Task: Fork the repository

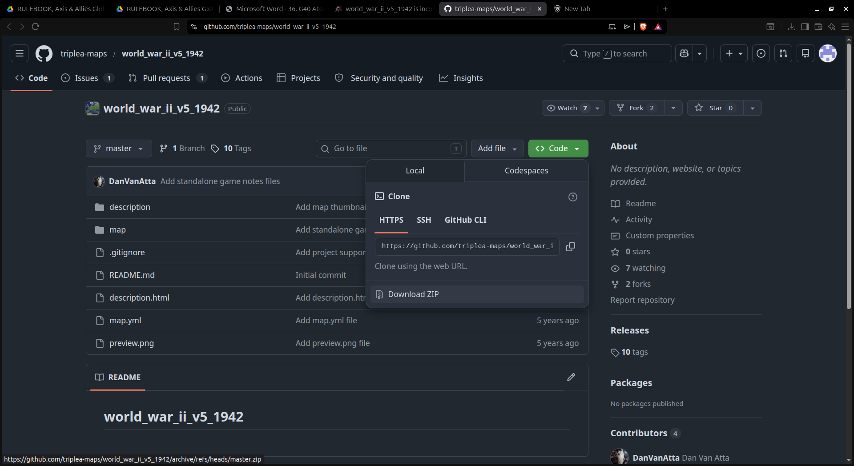Action: 636,108
